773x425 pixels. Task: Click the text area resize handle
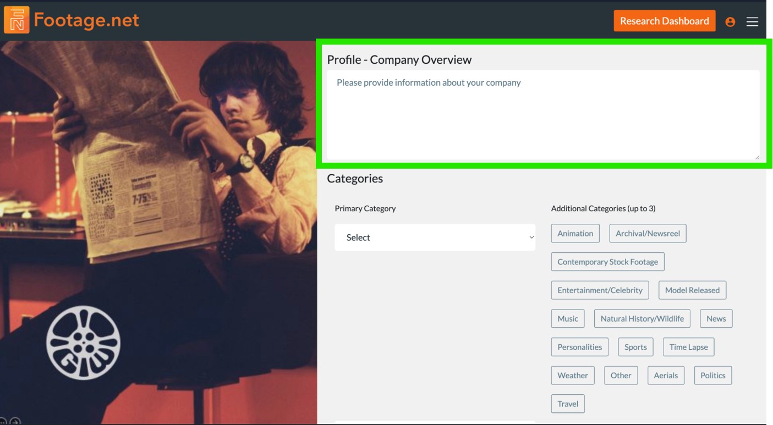click(757, 157)
